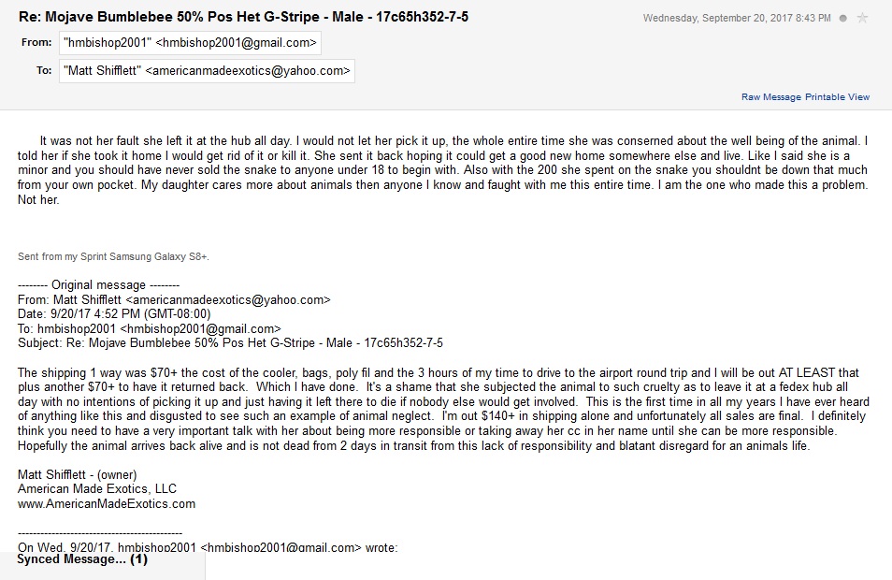This screenshot has width=892, height=580.
Task: Open the Printable View link
Action: [x=838, y=97]
